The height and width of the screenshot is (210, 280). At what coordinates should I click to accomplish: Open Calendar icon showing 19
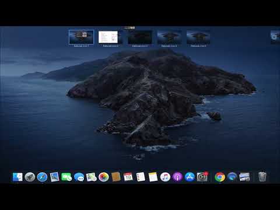point(128,177)
